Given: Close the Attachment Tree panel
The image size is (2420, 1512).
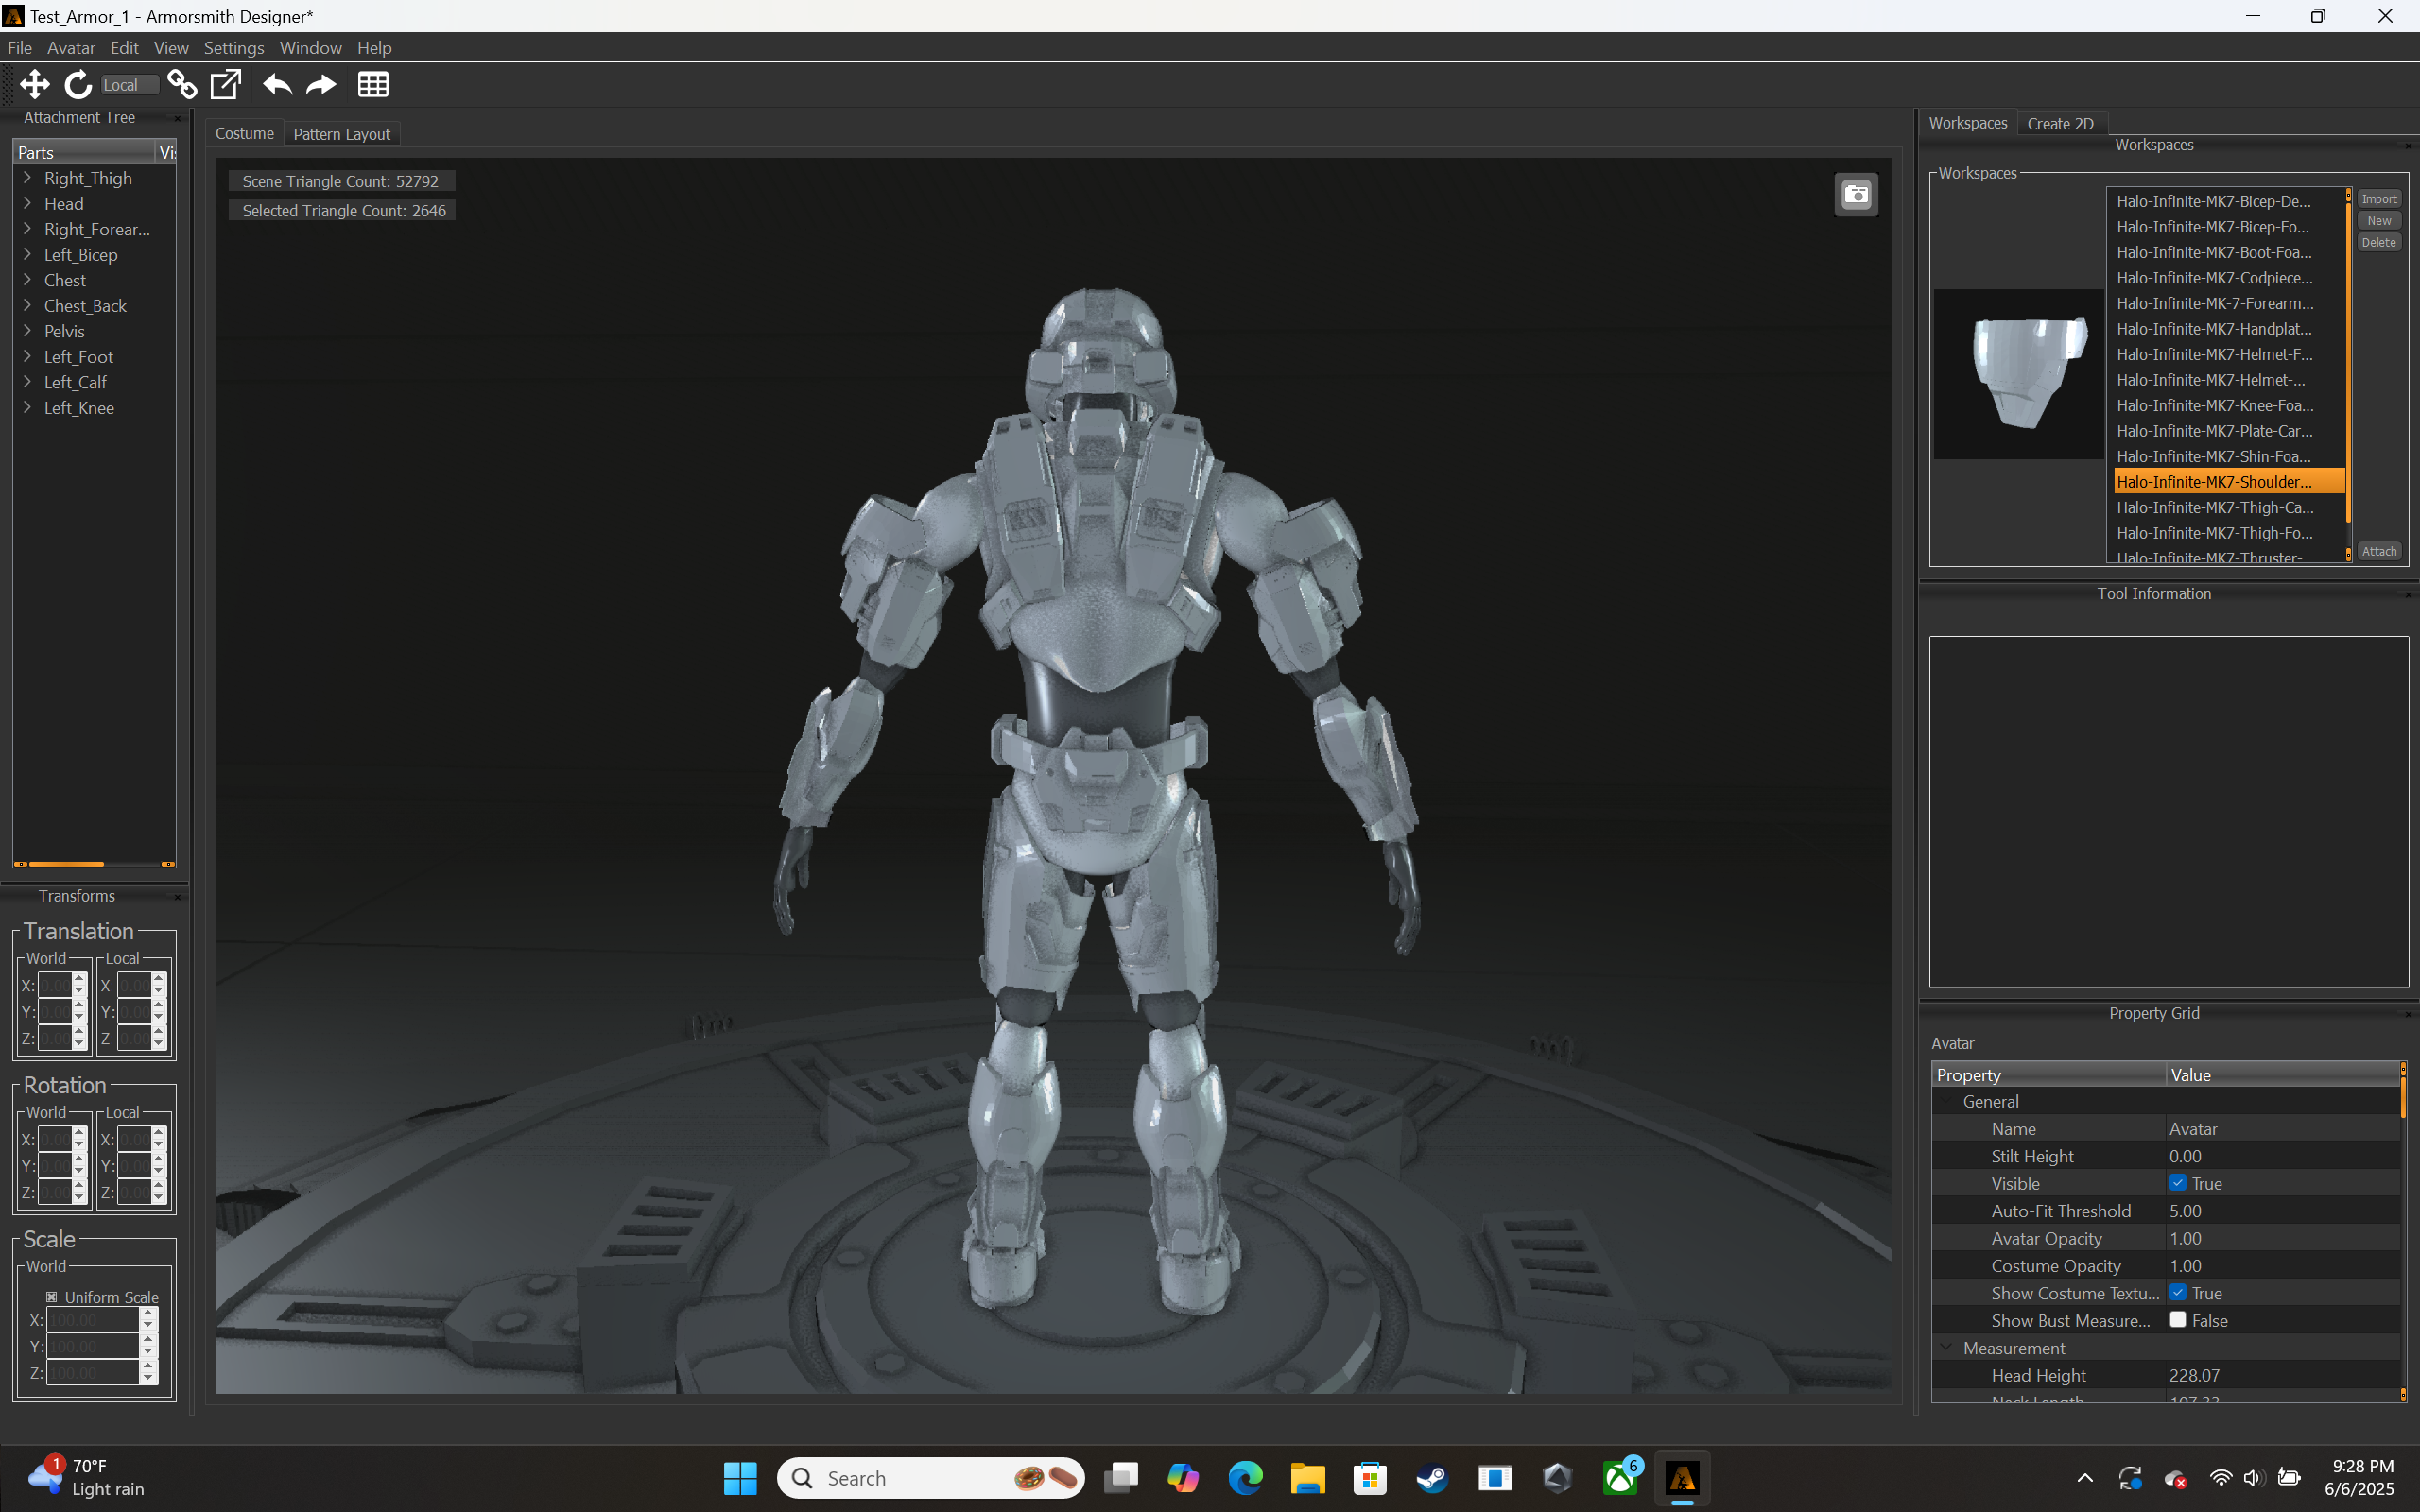Looking at the screenshot, I should tap(178, 118).
